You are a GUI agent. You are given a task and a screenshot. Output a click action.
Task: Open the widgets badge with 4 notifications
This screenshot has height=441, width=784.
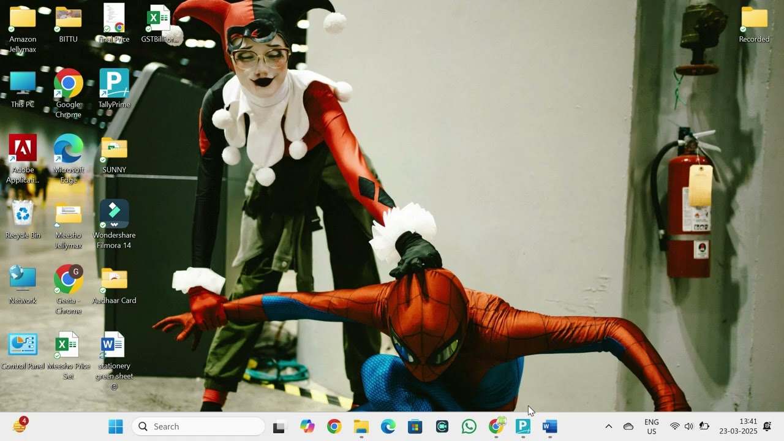[x=20, y=425]
